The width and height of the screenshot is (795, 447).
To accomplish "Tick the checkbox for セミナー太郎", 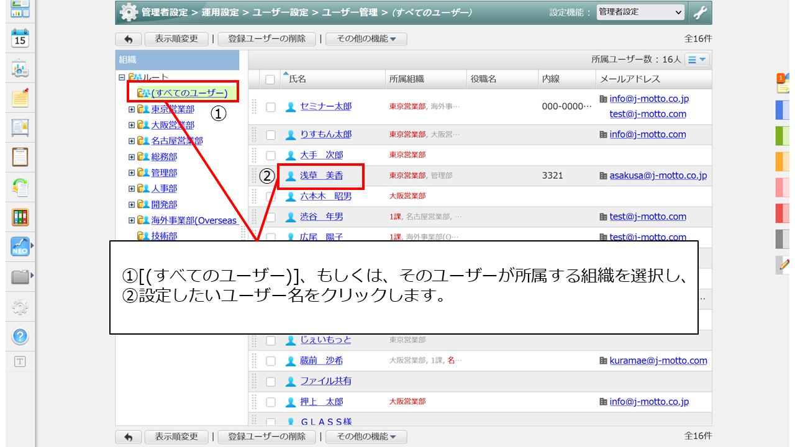I will coord(271,107).
